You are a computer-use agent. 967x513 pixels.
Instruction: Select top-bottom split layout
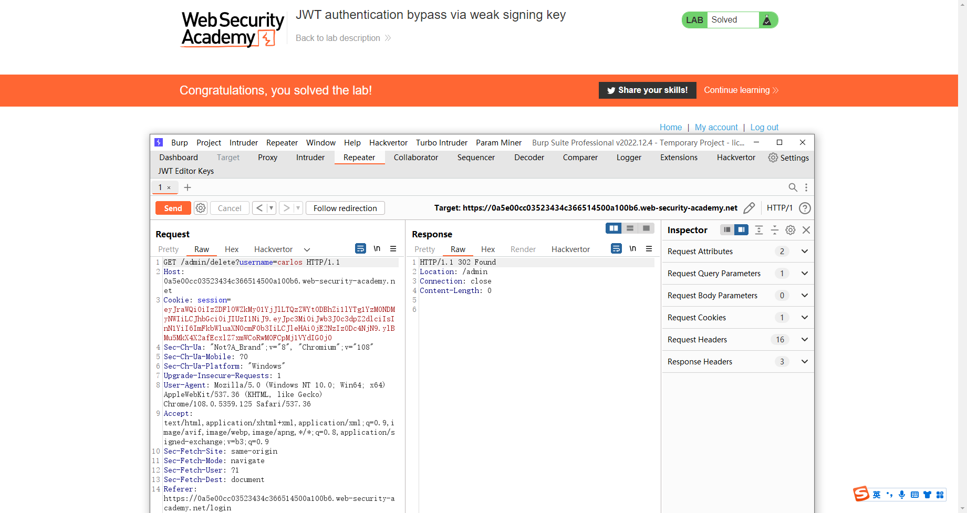[630, 228]
